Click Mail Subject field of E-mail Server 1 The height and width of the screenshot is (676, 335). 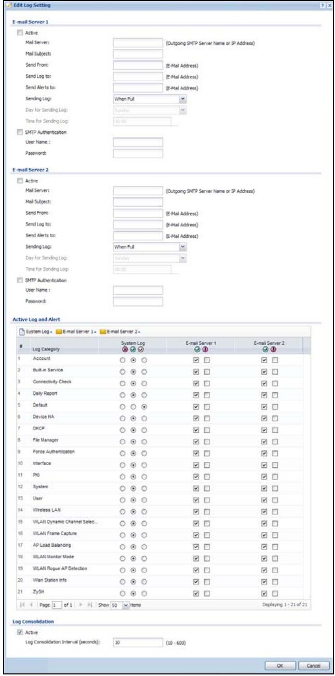point(138,53)
